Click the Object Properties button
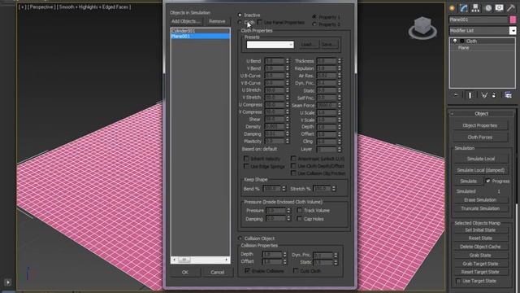The height and width of the screenshot is (293, 520). point(480,125)
